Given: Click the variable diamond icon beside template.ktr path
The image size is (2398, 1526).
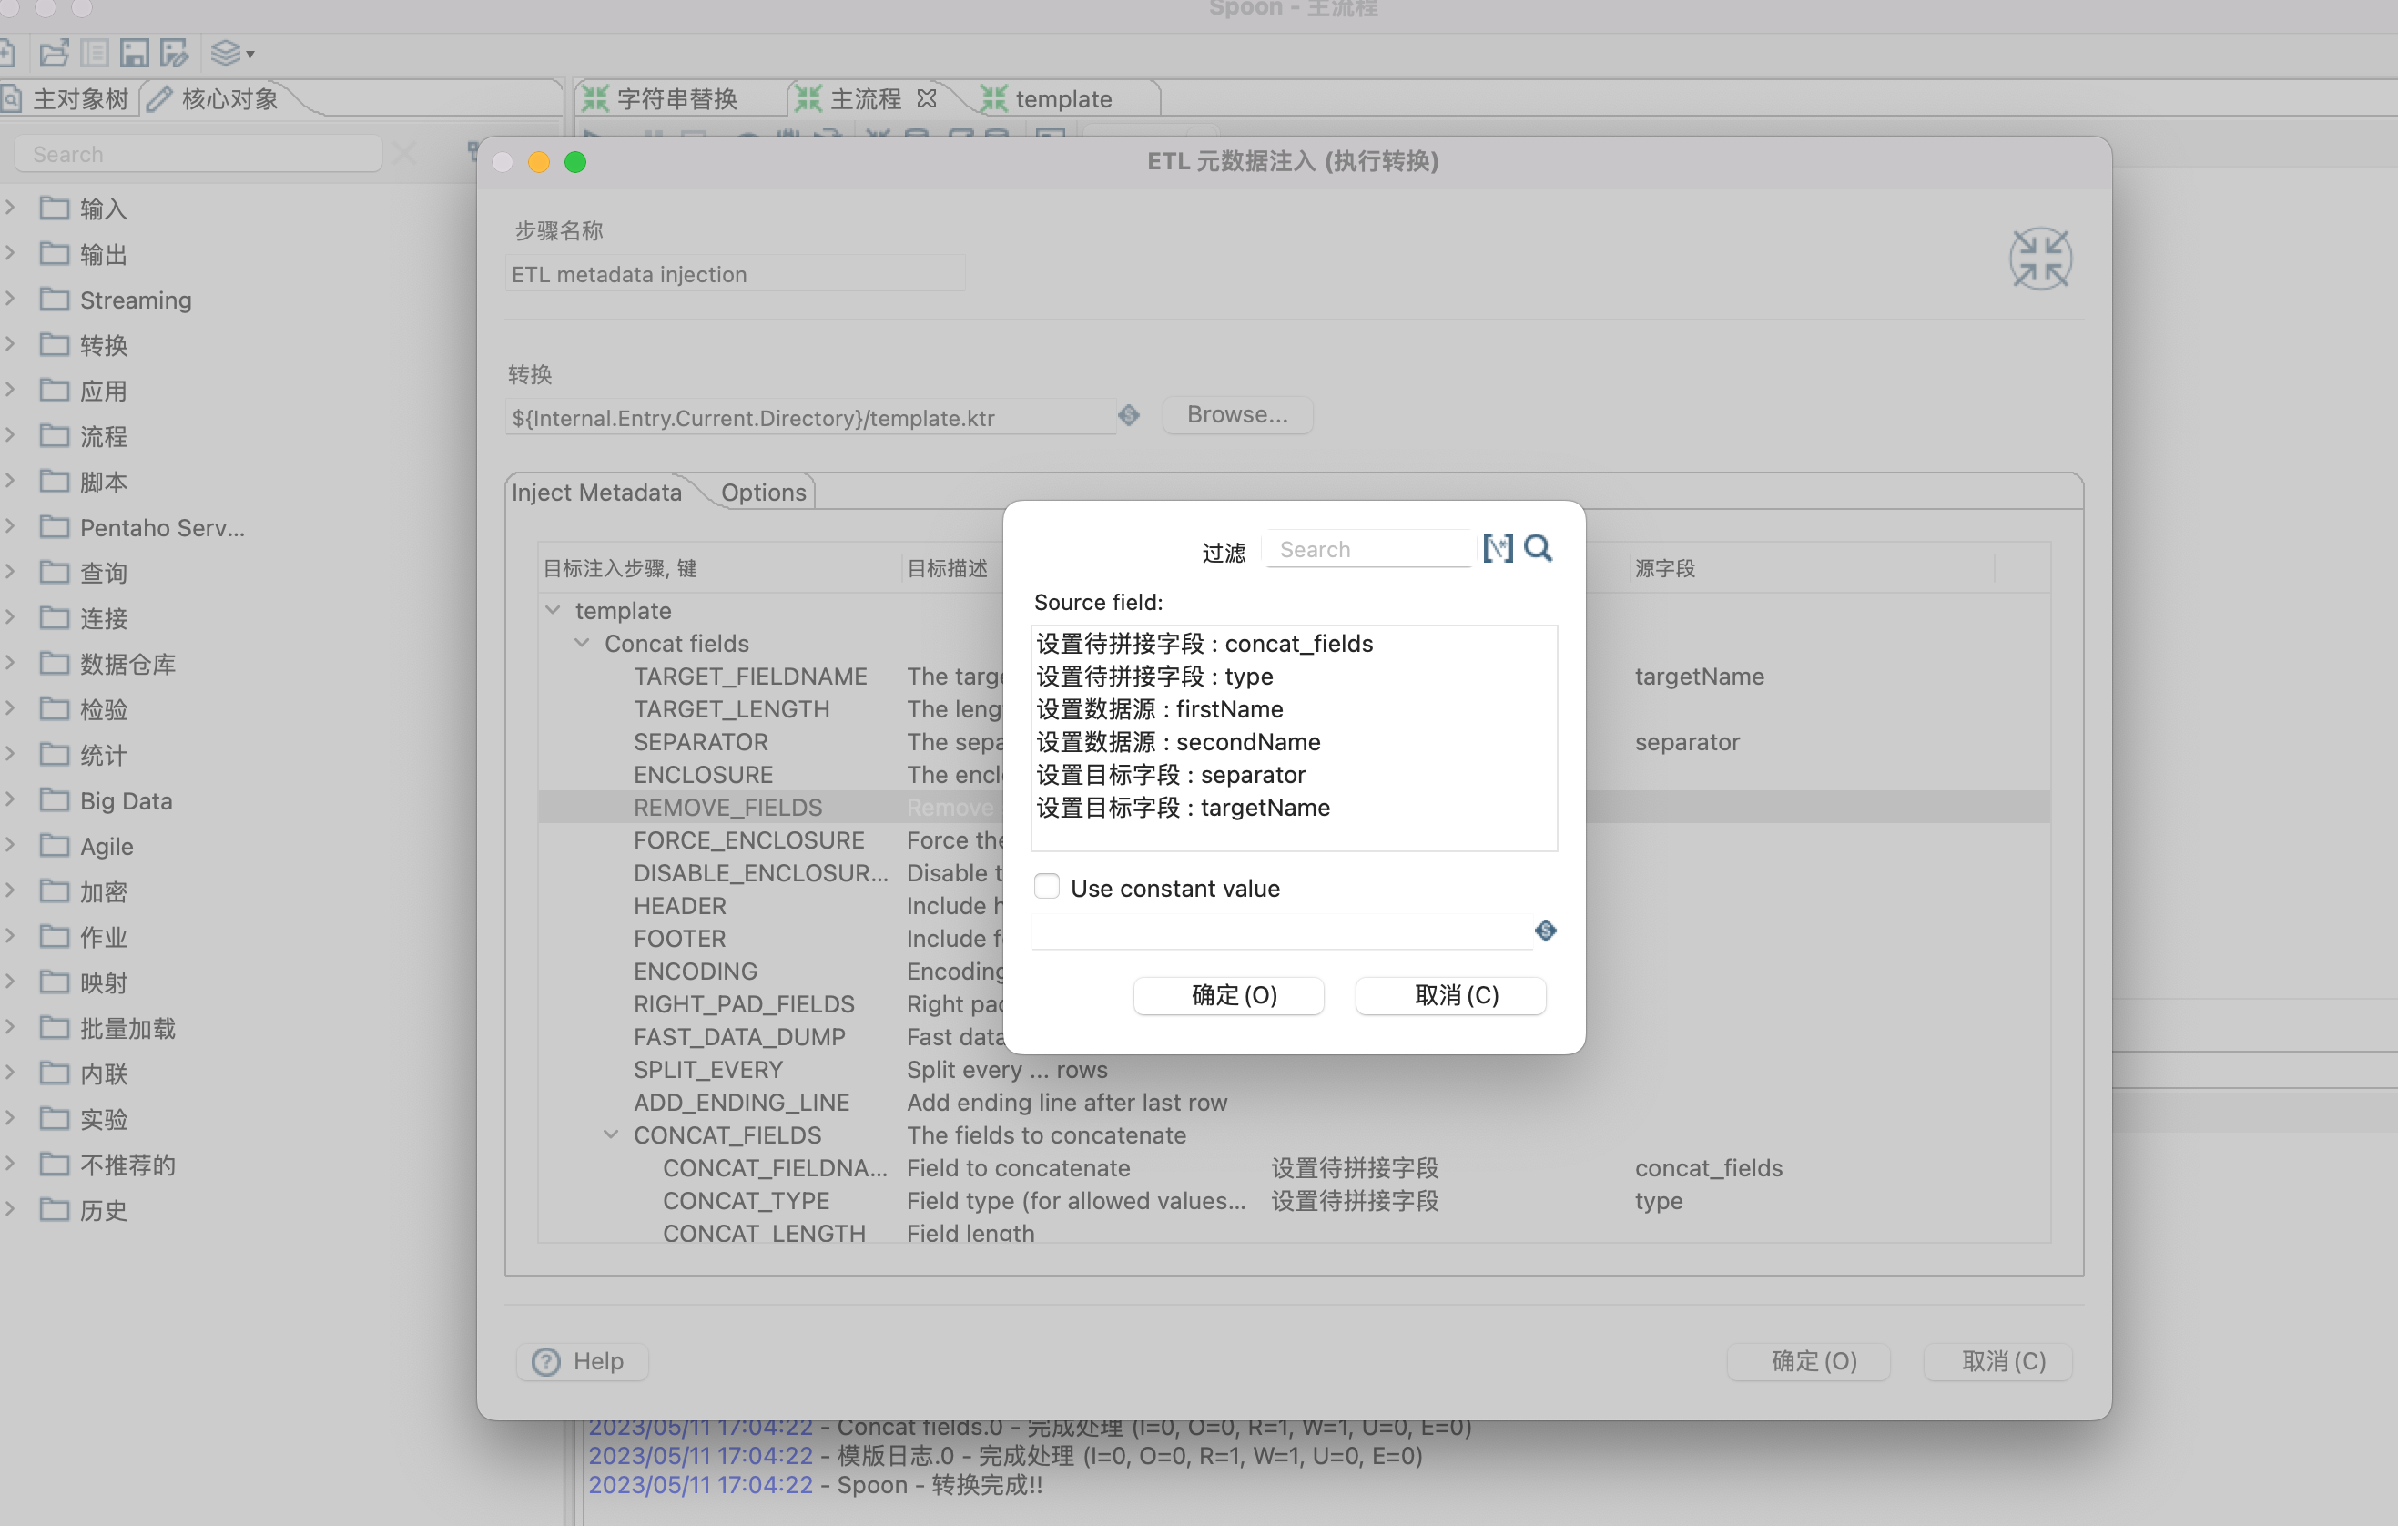Looking at the screenshot, I should [1128, 415].
